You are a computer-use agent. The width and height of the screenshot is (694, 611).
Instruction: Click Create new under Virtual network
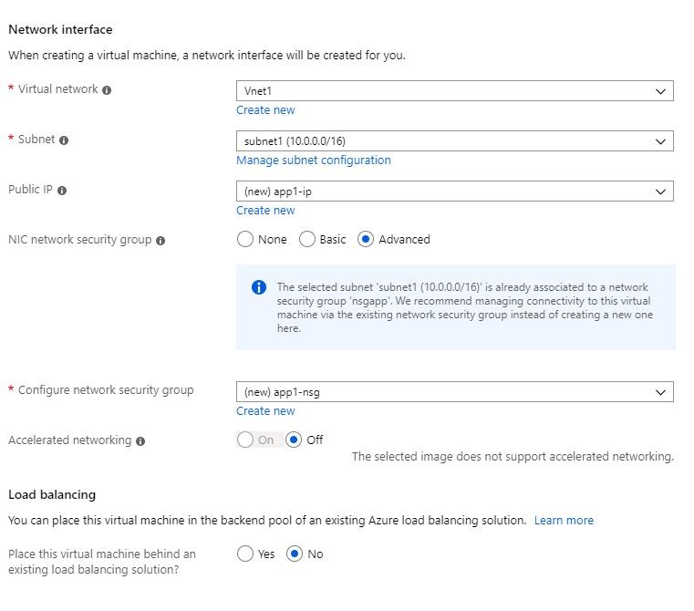265,110
